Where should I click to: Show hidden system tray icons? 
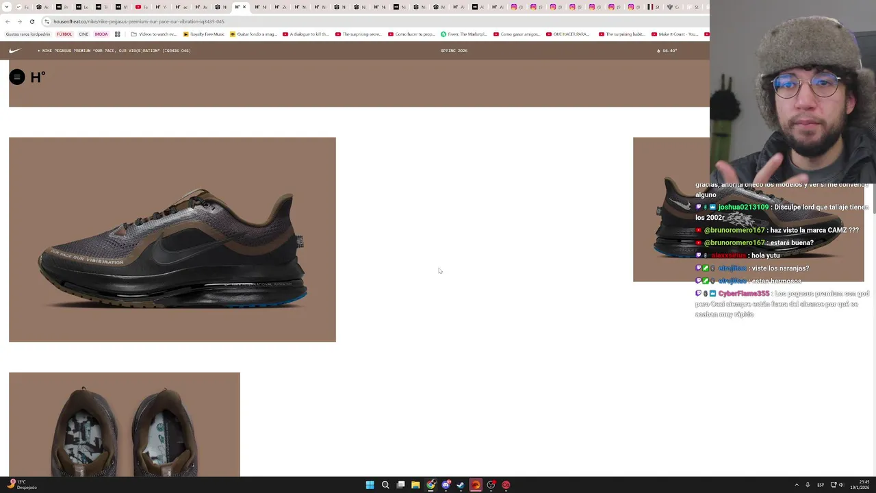pos(797,485)
